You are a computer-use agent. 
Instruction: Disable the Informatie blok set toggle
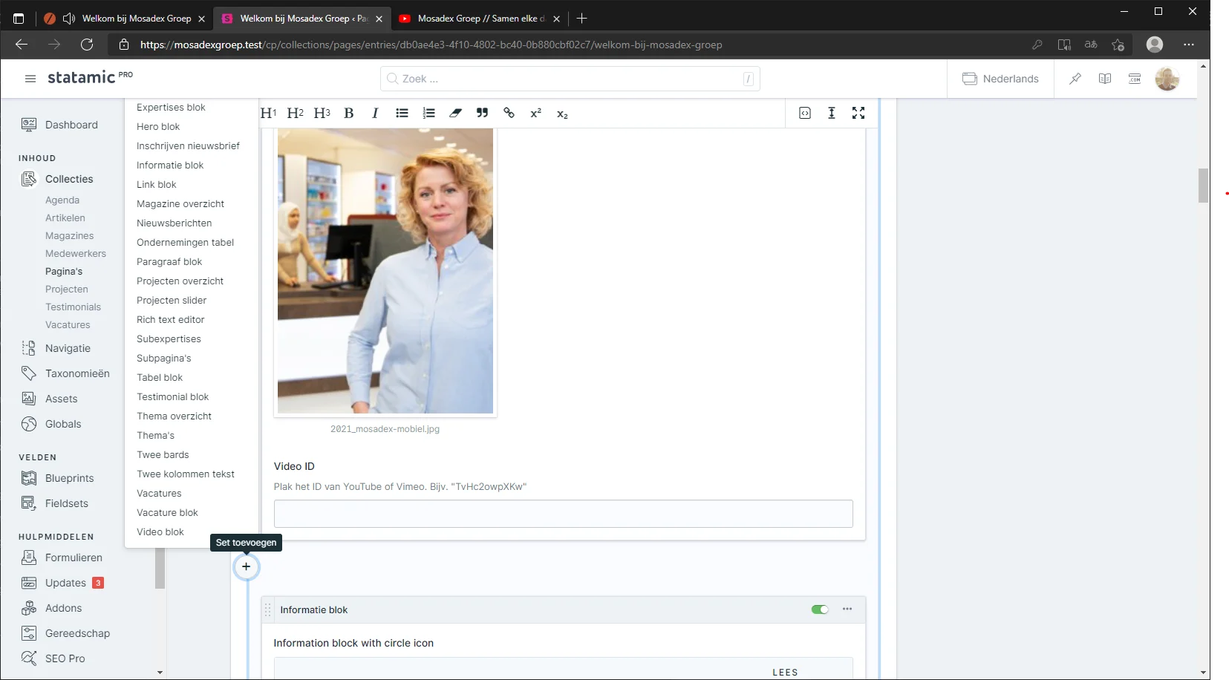click(x=820, y=609)
